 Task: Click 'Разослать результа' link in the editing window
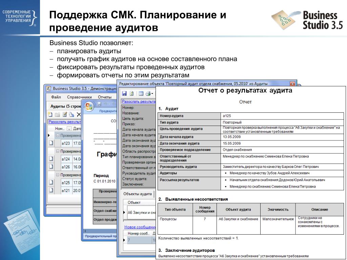click(139, 102)
